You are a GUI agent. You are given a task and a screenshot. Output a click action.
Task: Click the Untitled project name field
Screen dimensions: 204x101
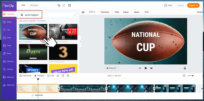(x=42, y=6)
